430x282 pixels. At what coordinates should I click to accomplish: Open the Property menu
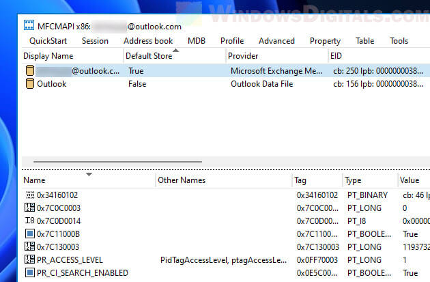point(325,41)
